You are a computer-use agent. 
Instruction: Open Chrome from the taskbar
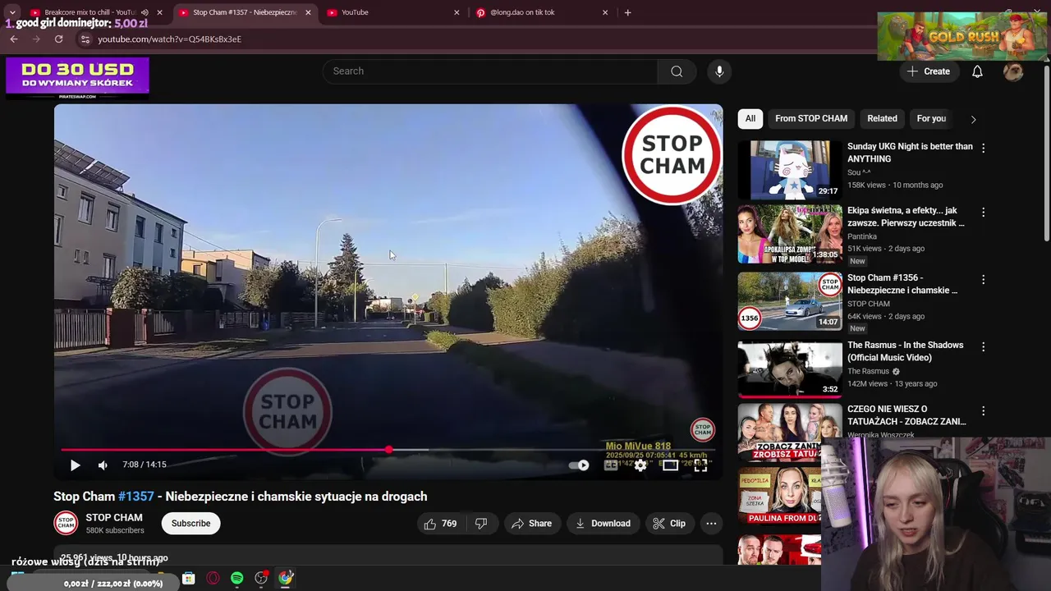point(285,579)
